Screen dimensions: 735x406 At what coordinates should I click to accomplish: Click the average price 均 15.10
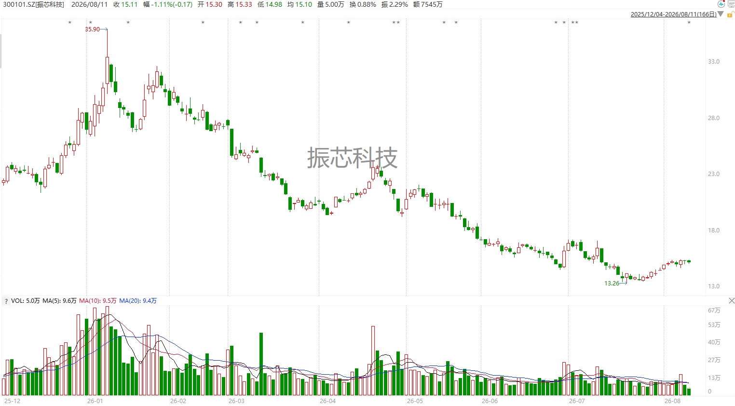click(x=299, y=4)
